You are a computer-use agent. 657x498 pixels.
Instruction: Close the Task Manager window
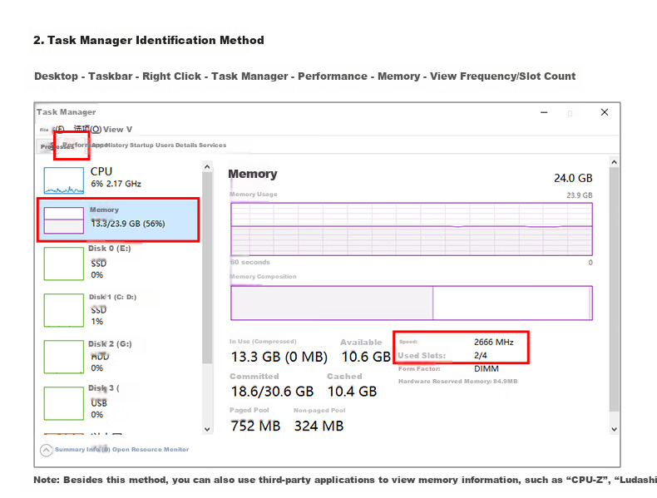[605, 112]
